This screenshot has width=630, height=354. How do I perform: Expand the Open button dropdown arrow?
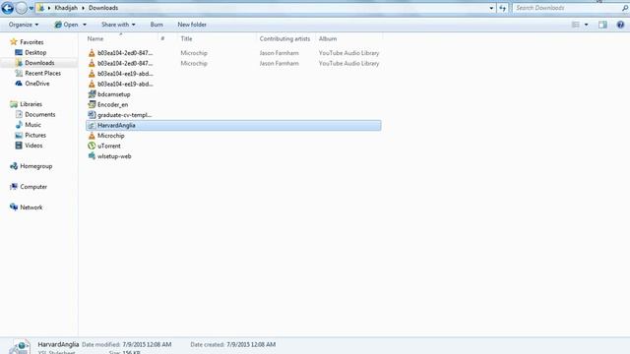pos(85,25)
